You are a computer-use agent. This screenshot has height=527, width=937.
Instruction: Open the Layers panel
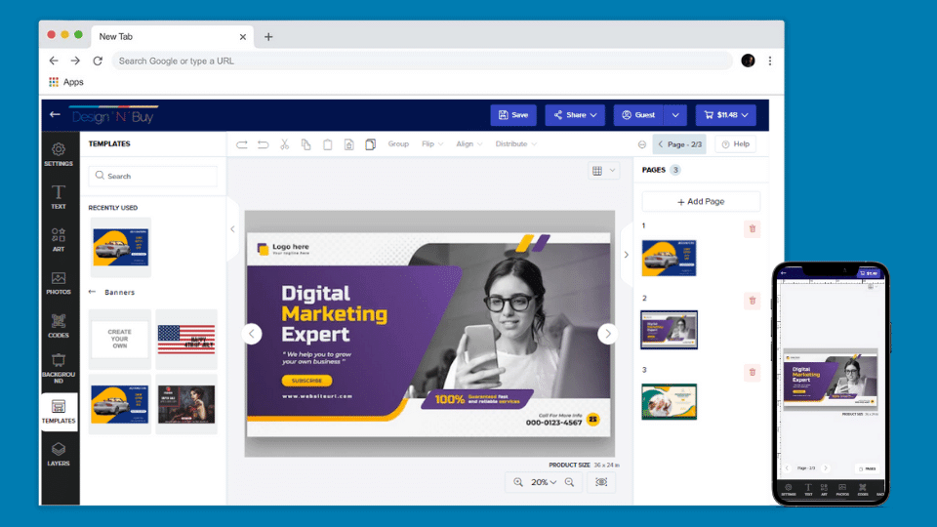coord(59,454)
